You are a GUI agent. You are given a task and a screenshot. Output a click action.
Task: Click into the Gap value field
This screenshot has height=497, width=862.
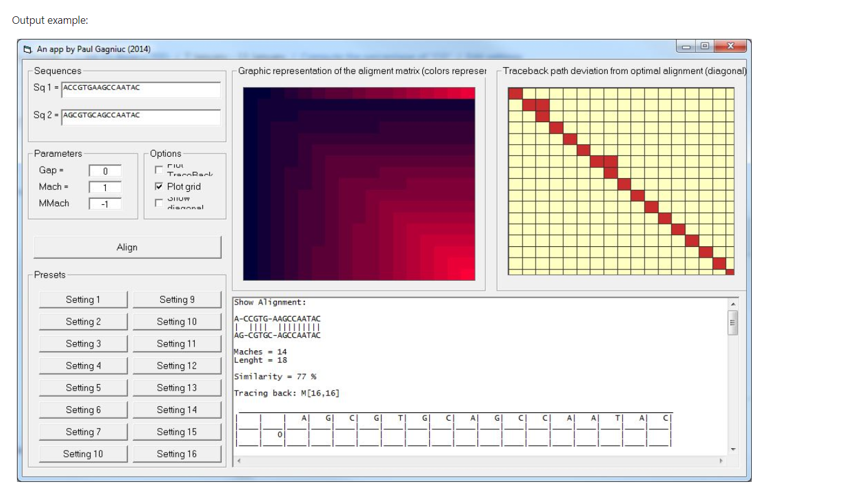coord(105,170)
